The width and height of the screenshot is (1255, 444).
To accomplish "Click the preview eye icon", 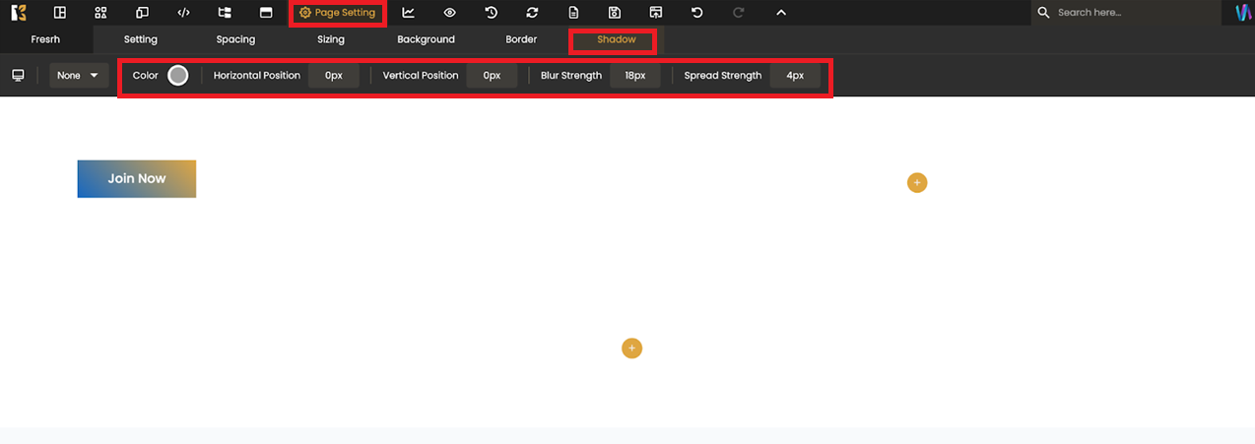I will [449, 13].
